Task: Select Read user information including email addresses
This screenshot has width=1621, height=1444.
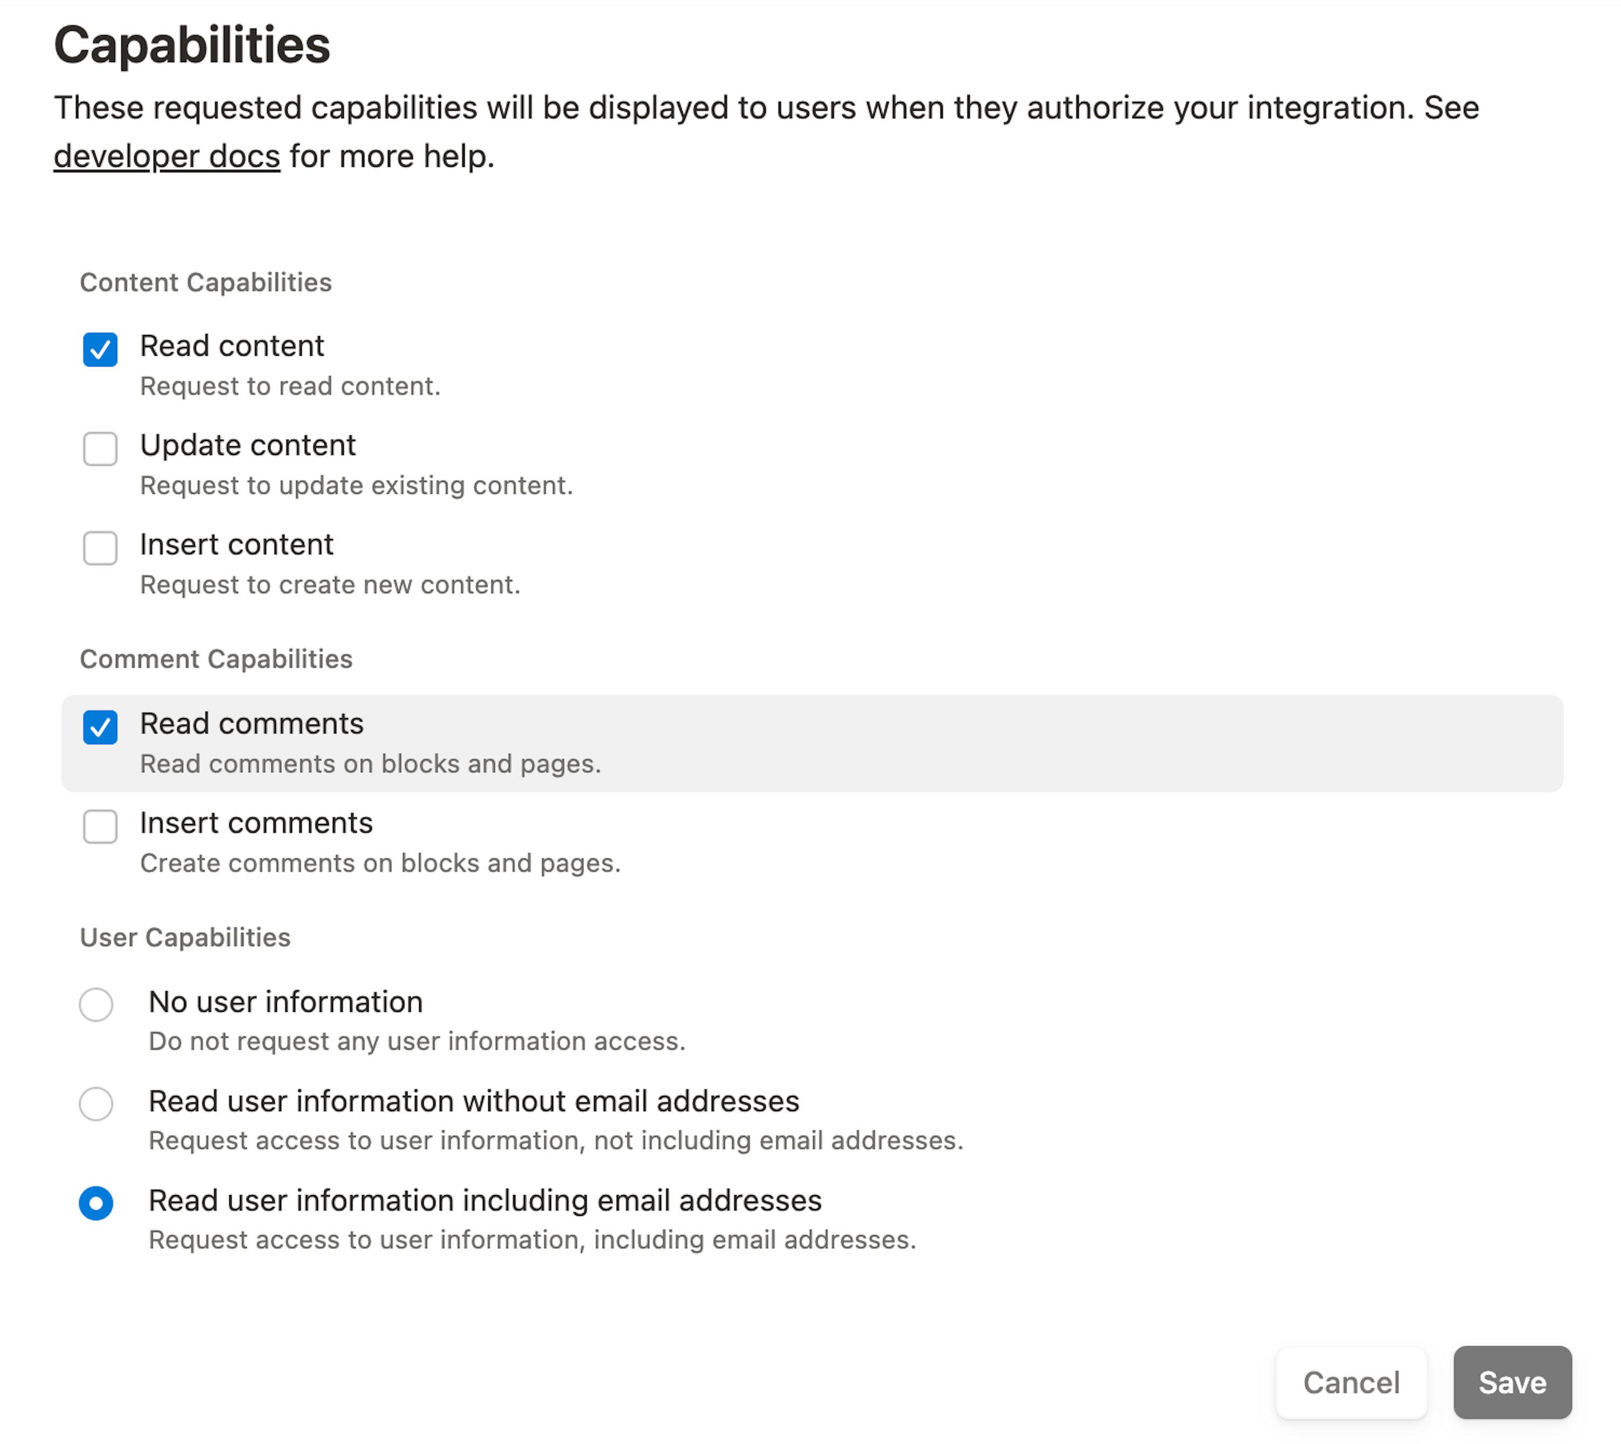Action: [x=96, y=1203]
